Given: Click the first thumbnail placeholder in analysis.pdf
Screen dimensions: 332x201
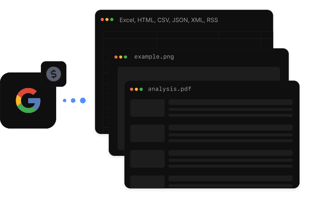Looking at the screenshot, I should (147, 108).
